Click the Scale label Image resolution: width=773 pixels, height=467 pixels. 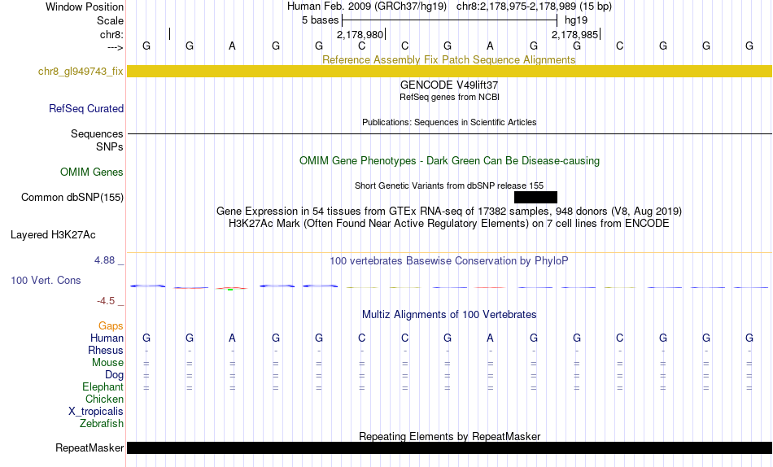coord(110,20)
